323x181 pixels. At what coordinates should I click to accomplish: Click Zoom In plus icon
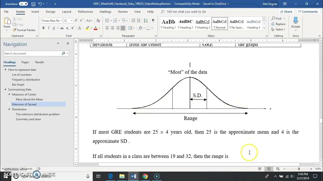pos(311,169)
